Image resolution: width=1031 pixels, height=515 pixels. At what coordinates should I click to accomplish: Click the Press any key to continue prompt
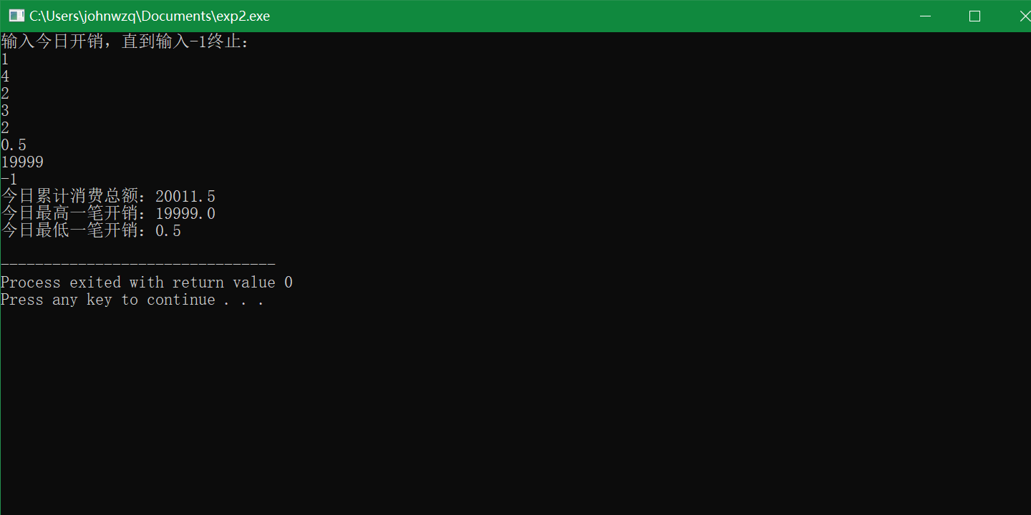click(x=133, y=299)
